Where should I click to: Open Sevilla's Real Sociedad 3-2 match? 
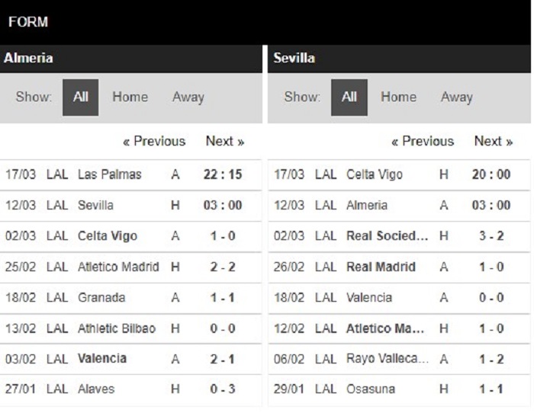click(x=399, y=236)
